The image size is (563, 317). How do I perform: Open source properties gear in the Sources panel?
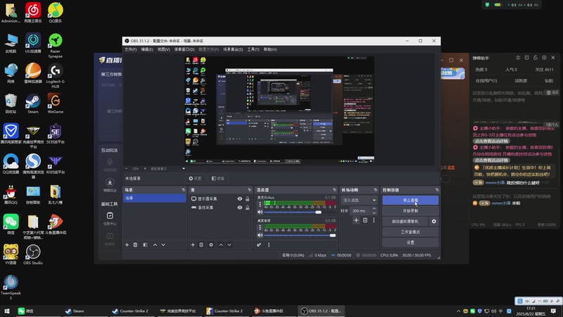pyautogui.click(x=211, y=244)
